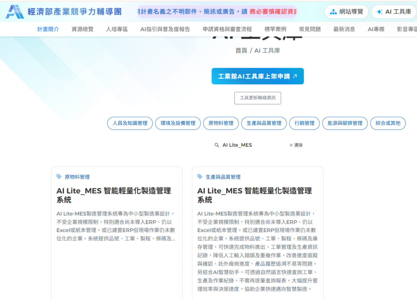Screen dimensions: 417x299
Task: Filter by 能源與碳排管理 category
Action: coord(345,123)
